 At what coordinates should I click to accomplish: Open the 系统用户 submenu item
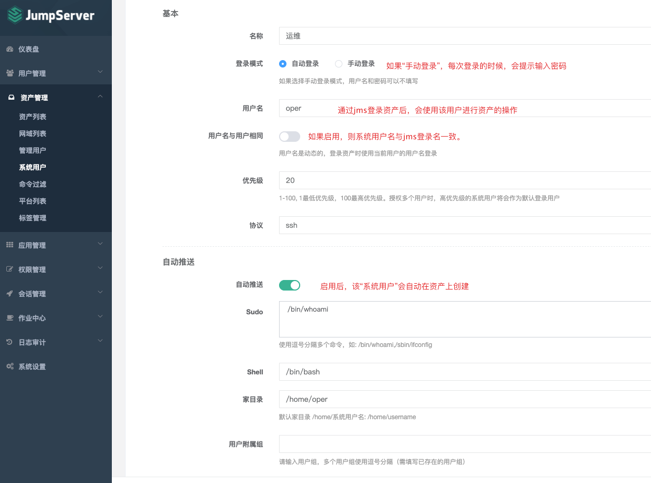point(33,167)
